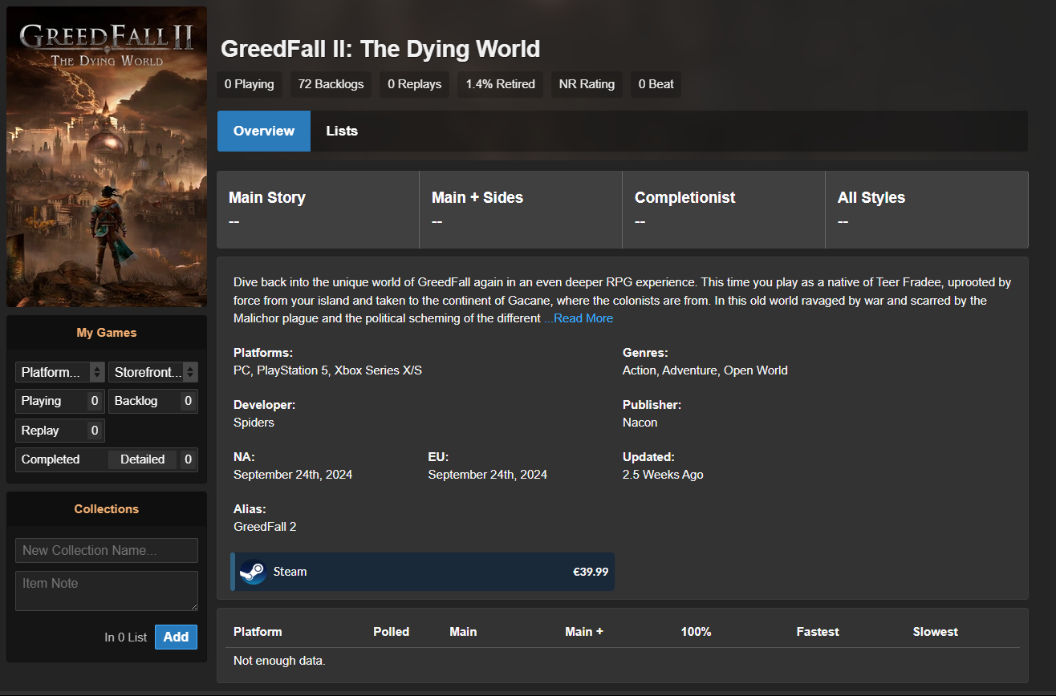Open the Platform dropdown in My Games
Image resolution: width=1056 pixels, height=696 pixels.
(60, 372)
